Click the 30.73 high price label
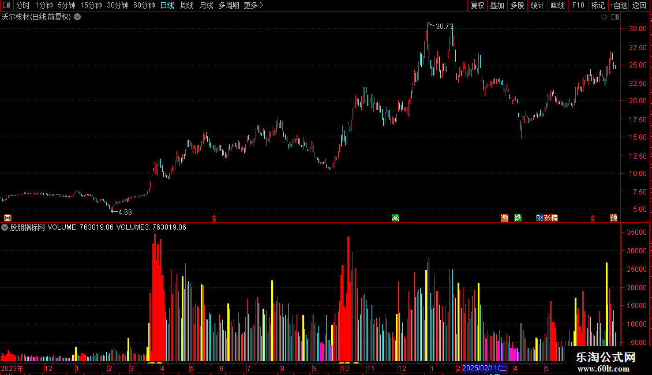The image size is (652, 375). [x=444, y=27]
